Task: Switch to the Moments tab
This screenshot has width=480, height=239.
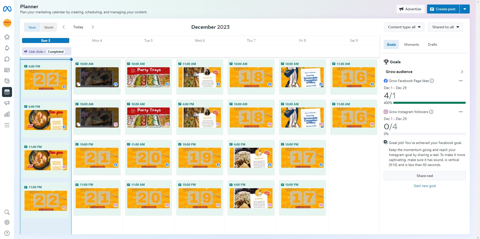Action: [x=411, y=44]
